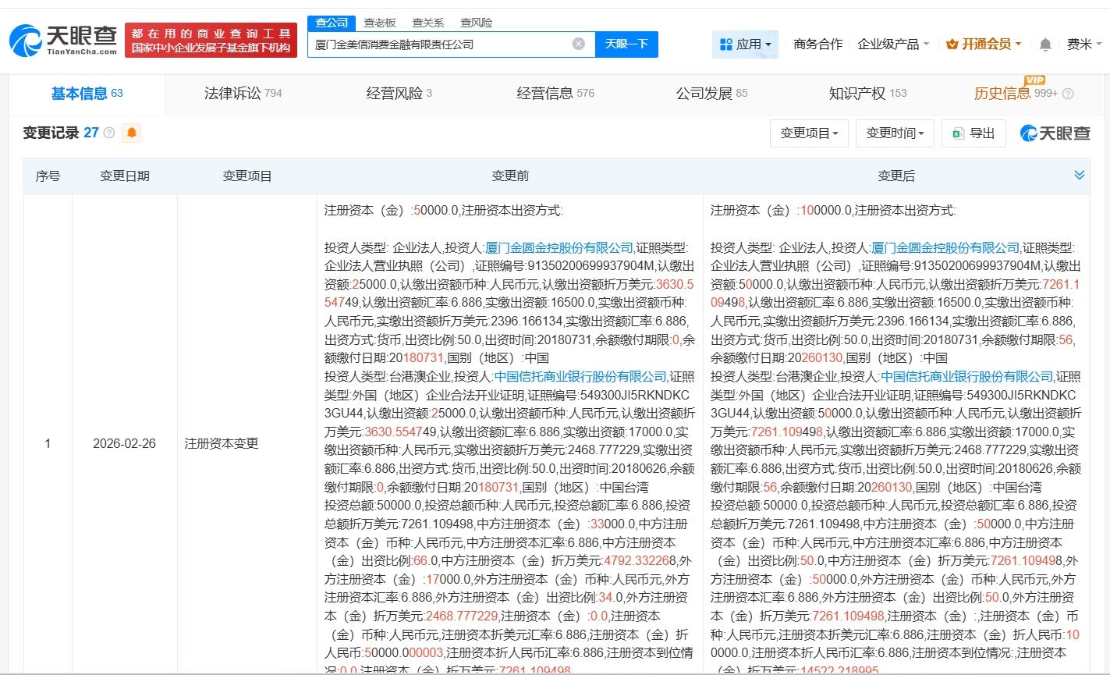Open the notification bell icon
The image size is (1110, 675).
click(1045, 44)
